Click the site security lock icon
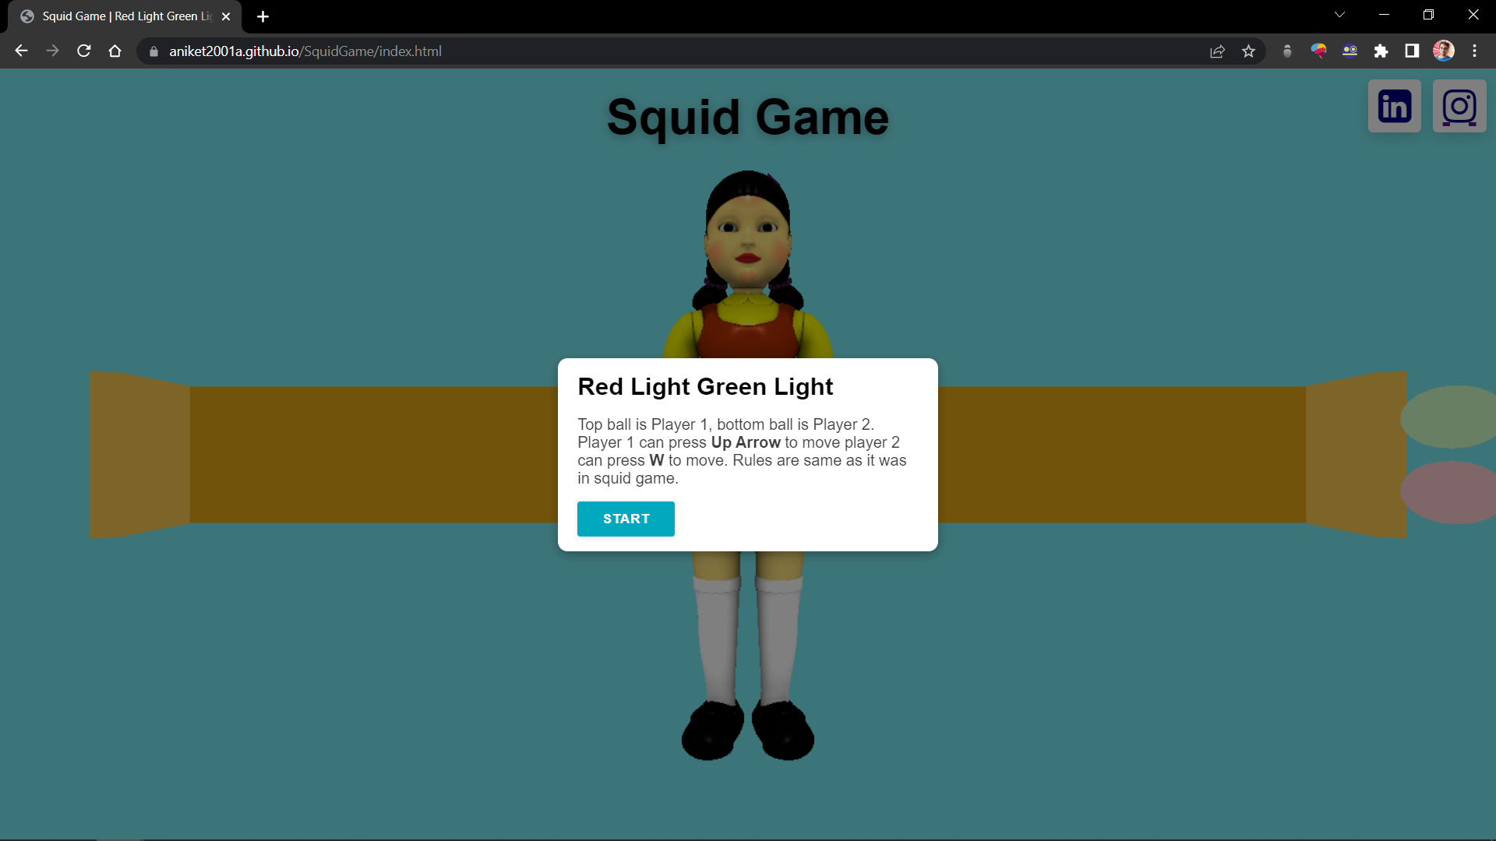The width and height of the screenshot is (1496, 841). pos(153,51)
